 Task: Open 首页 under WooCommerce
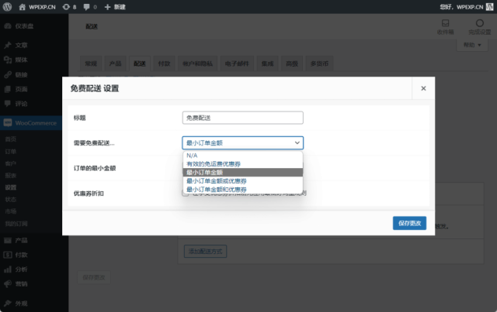click(10, 139)
